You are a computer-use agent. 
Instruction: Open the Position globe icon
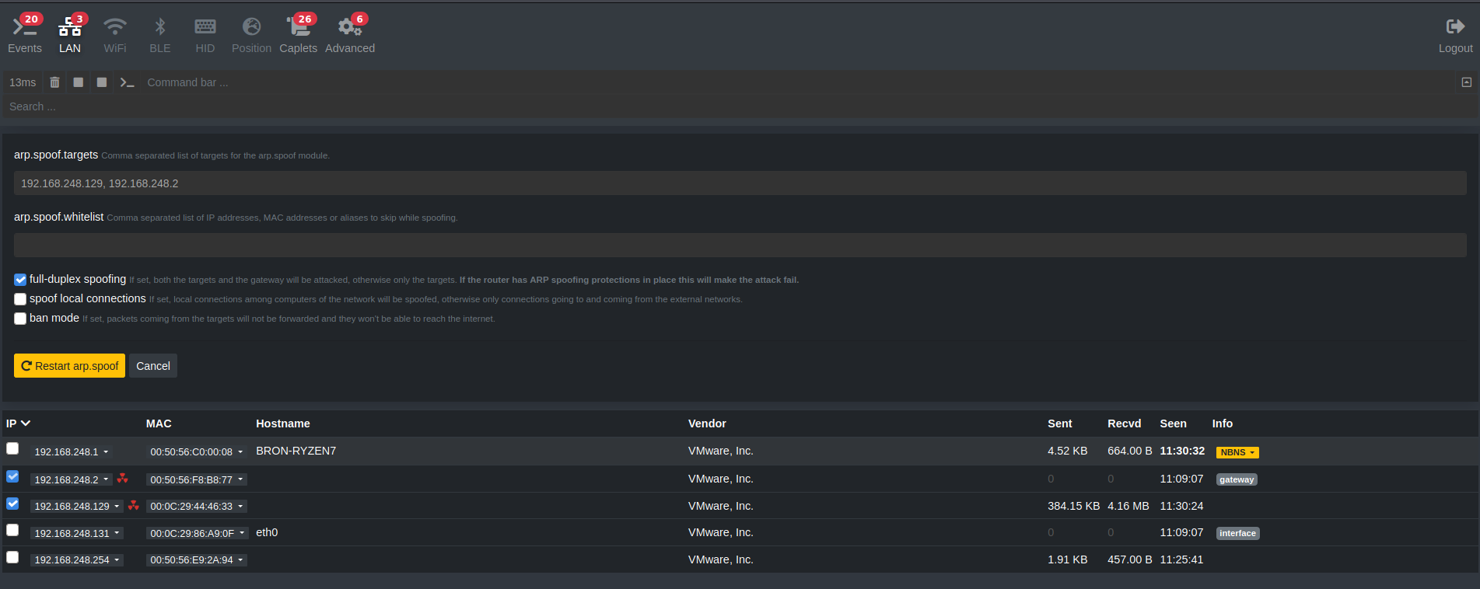(251, 27)
